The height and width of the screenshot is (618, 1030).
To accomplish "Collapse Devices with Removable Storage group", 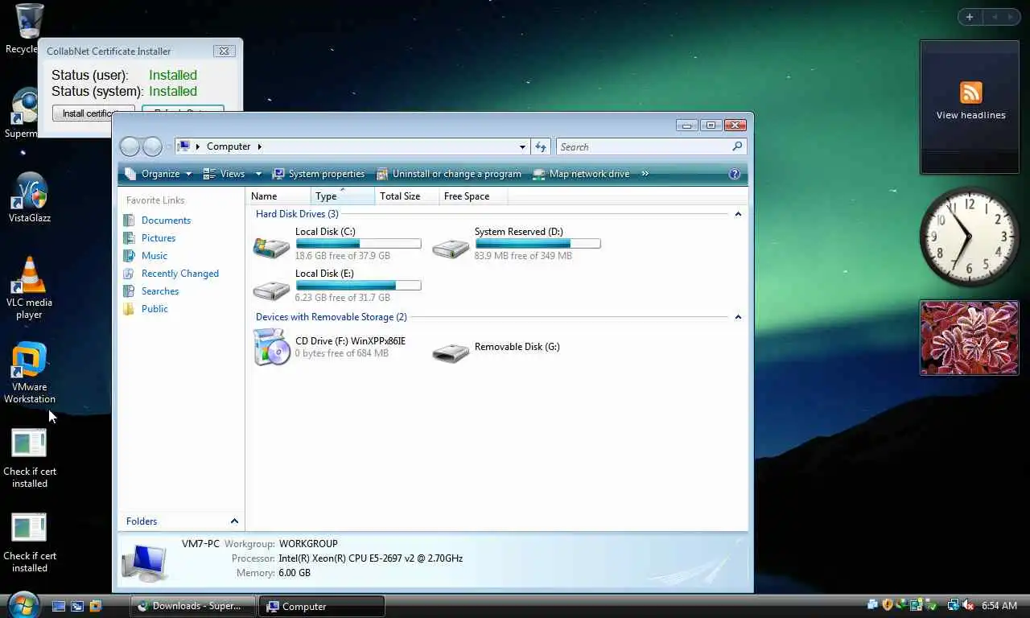I will coord(738,317).
